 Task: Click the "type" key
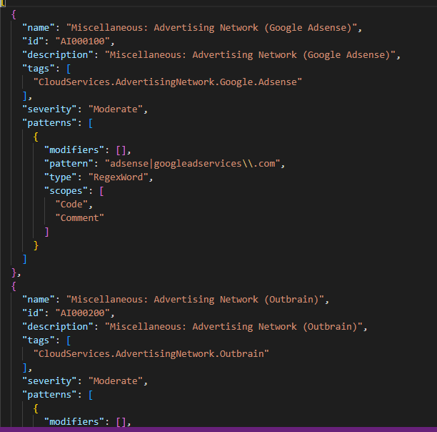(61, 177)
